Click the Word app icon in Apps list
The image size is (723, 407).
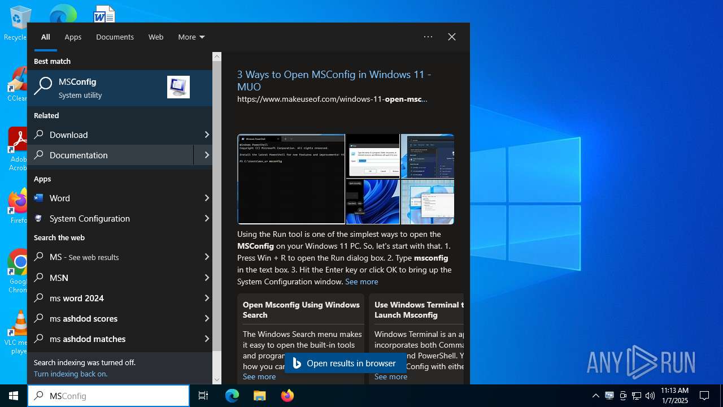(x=38, y=198)
